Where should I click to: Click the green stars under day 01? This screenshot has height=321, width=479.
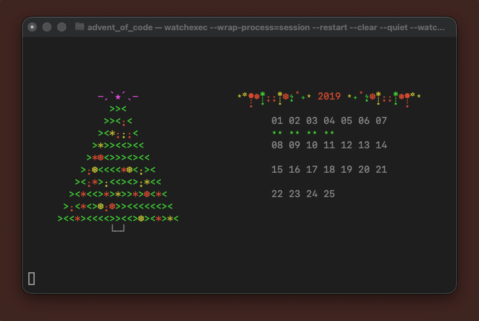277,133
